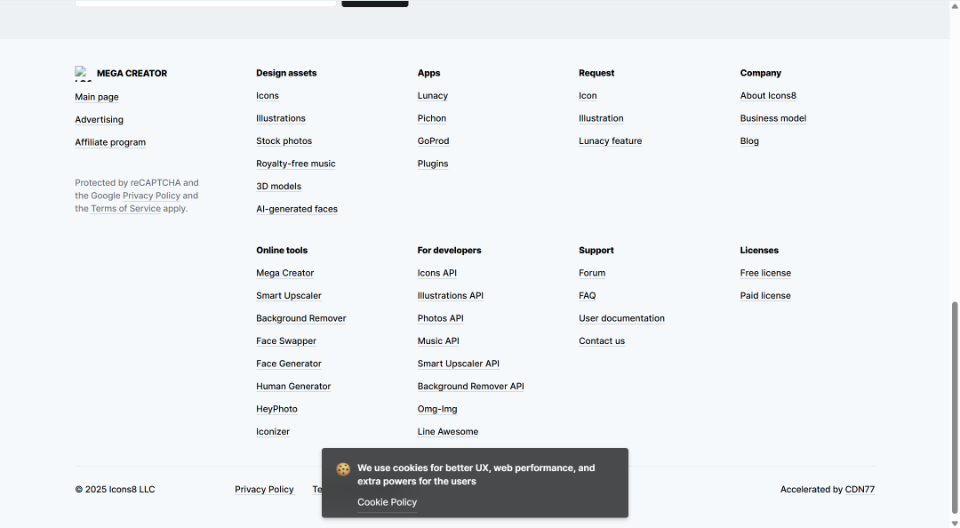Click the Licenses heading

(x=759, y=251)
